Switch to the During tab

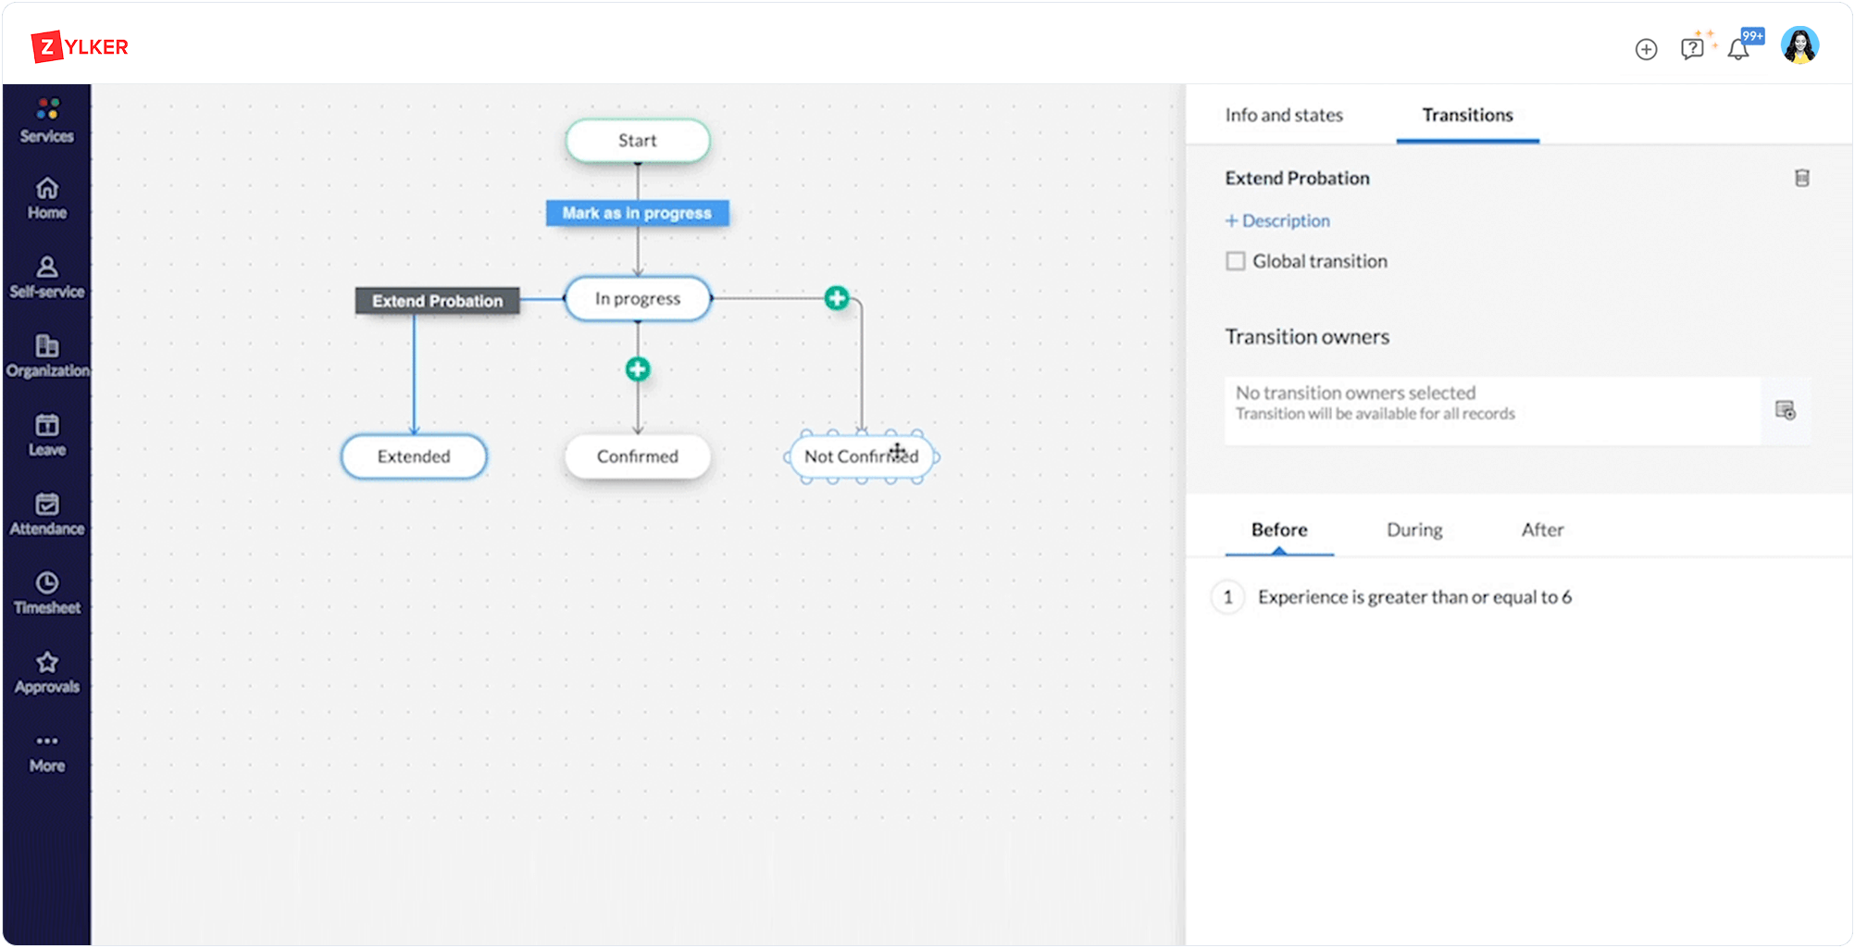[x=1413, y=530]
